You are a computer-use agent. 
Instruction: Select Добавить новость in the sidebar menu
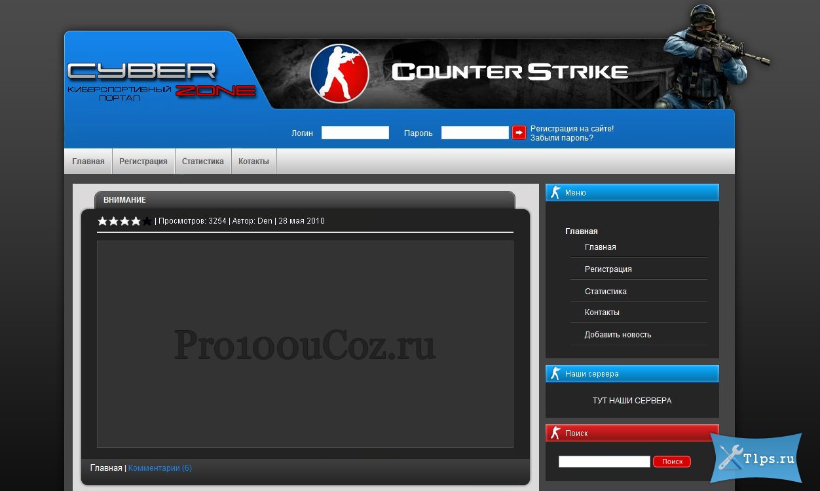[x=618, y=335]
